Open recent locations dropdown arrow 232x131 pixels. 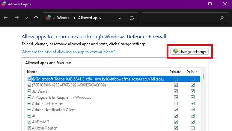pyautogui.click(x=26, y=18)
